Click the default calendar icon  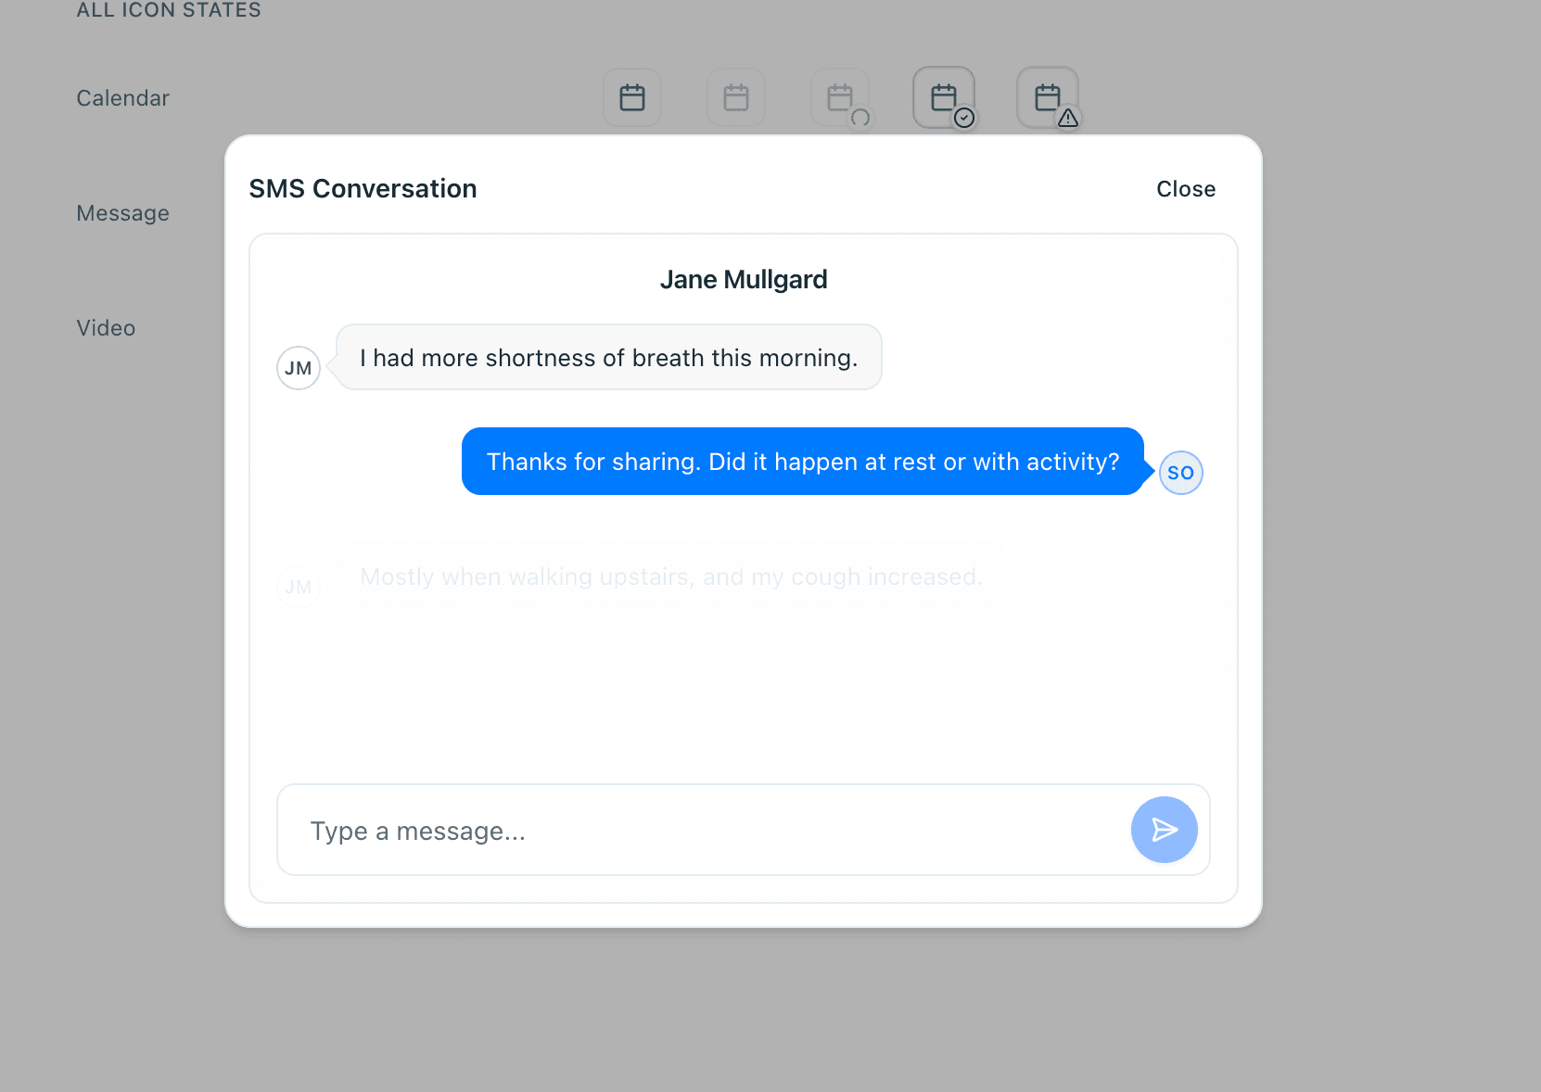tap(632, 97)
